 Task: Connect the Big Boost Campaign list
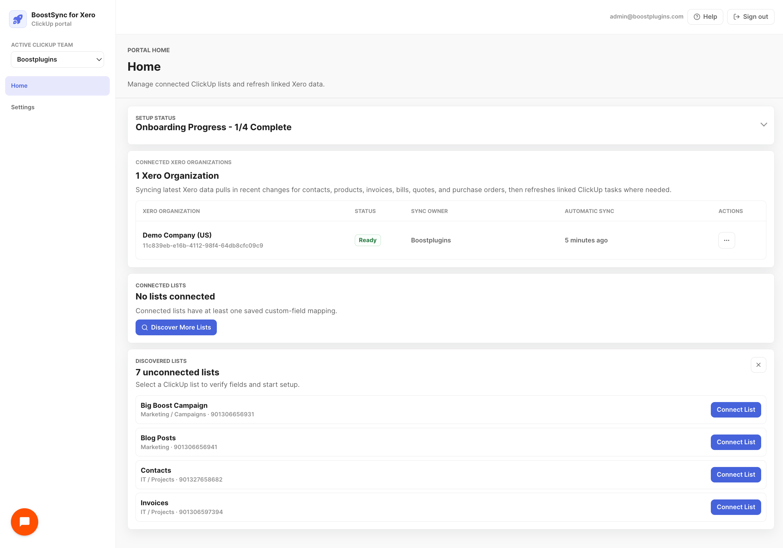(736, 409)
